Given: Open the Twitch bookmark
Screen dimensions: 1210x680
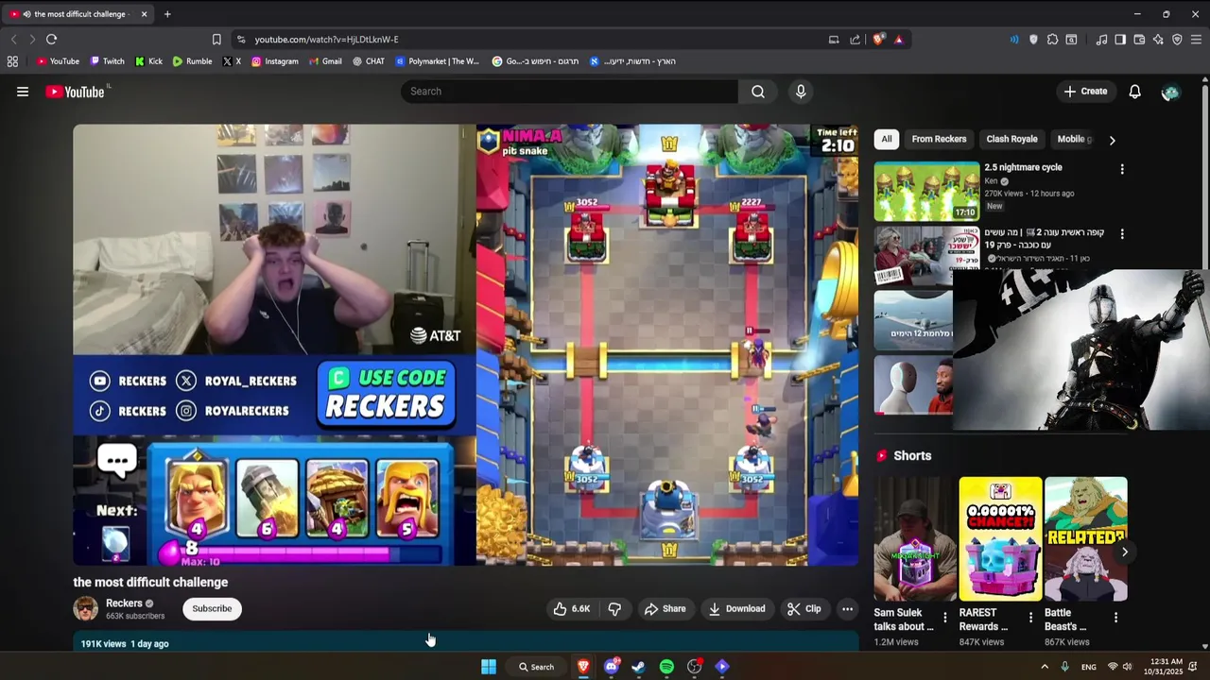Looking at the screenshot, I should [x=107, y=61].
